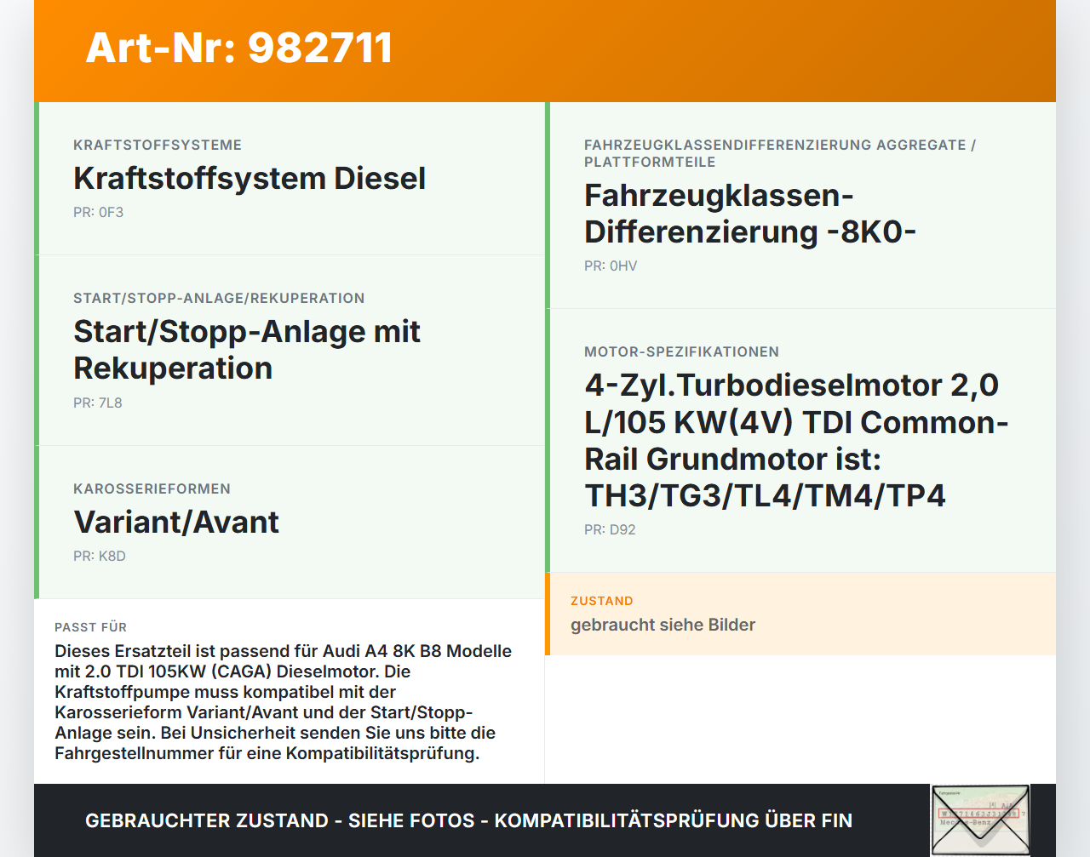Viewport: 1090px width, 857px height.
Task: Toggle the PR: 7L8 label
Action: coord(99,402)
